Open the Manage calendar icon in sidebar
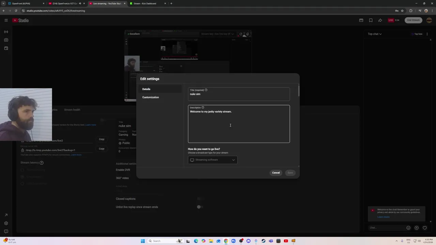Image resolution: width=436 pixels, height=245 pixels. [6, 48]
